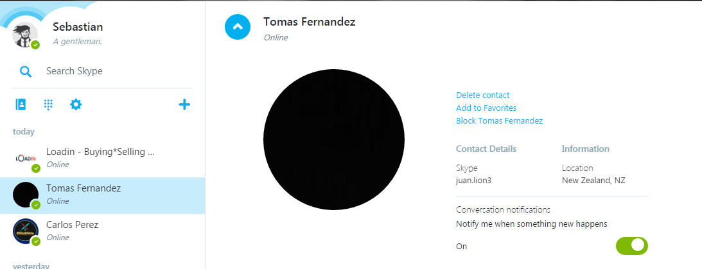Viewport: 702px width, 269px height.
Task: Click the plus icon for new conversation
Action: click(184, 105)
